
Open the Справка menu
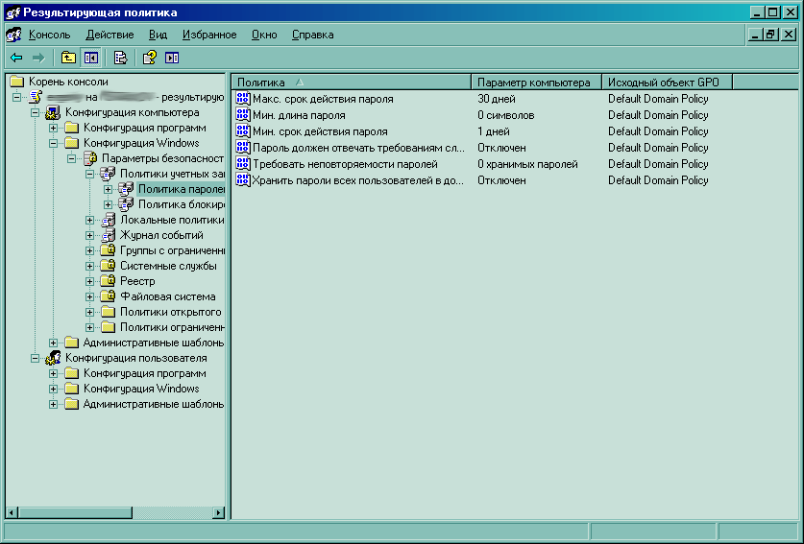coord(313,35)
